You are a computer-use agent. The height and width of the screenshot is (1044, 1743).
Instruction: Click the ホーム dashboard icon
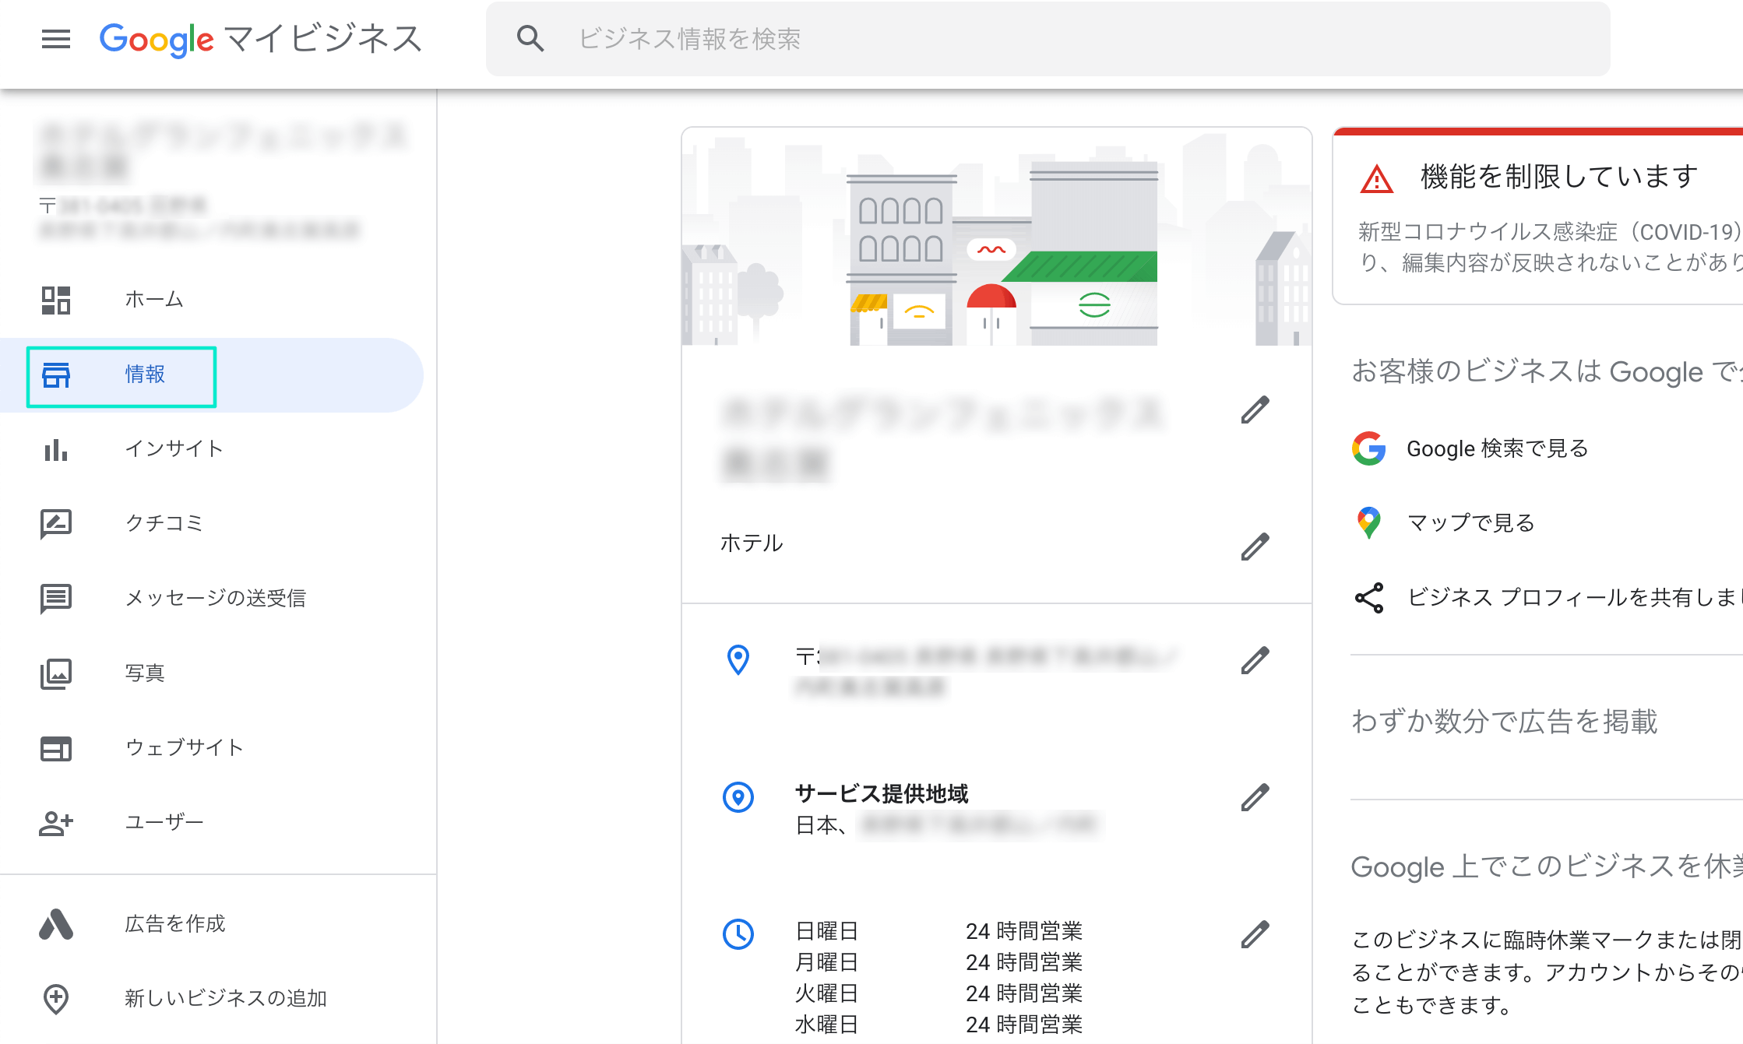[x=56, y=300]
